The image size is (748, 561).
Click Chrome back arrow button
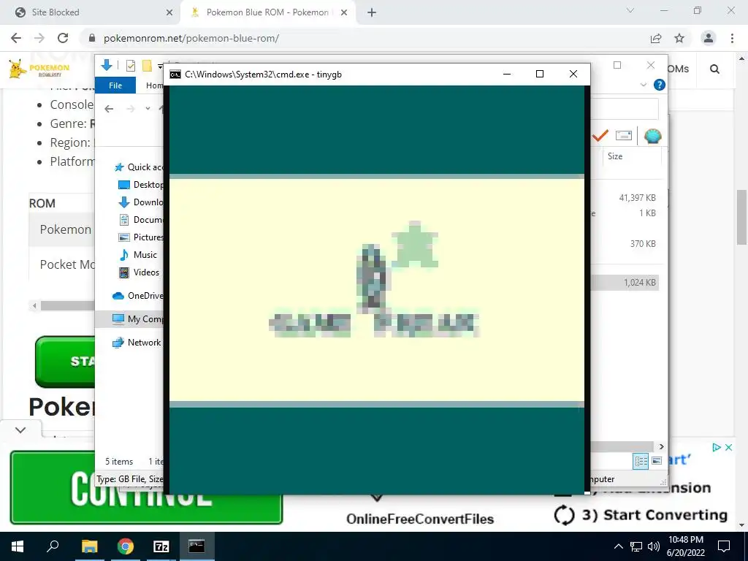16,38
